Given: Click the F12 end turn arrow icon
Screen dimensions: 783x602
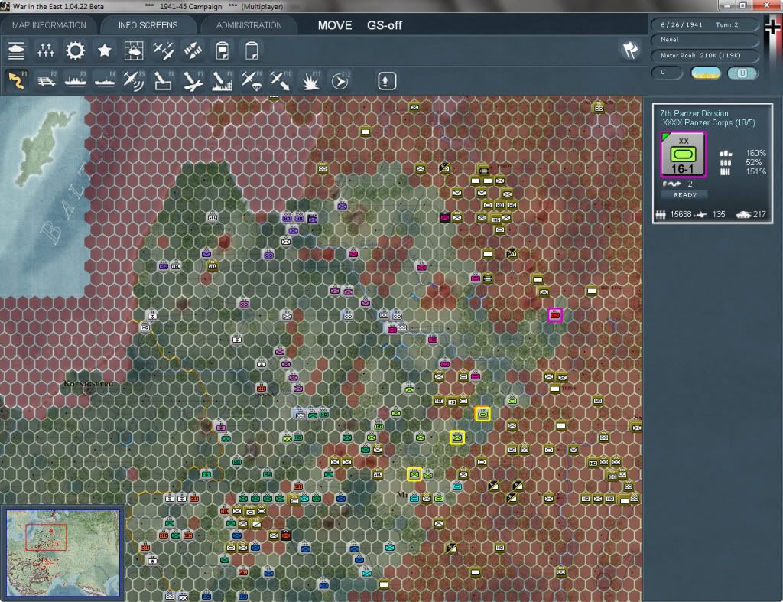Looking at the screenshot, I should (x=340, y=81).
